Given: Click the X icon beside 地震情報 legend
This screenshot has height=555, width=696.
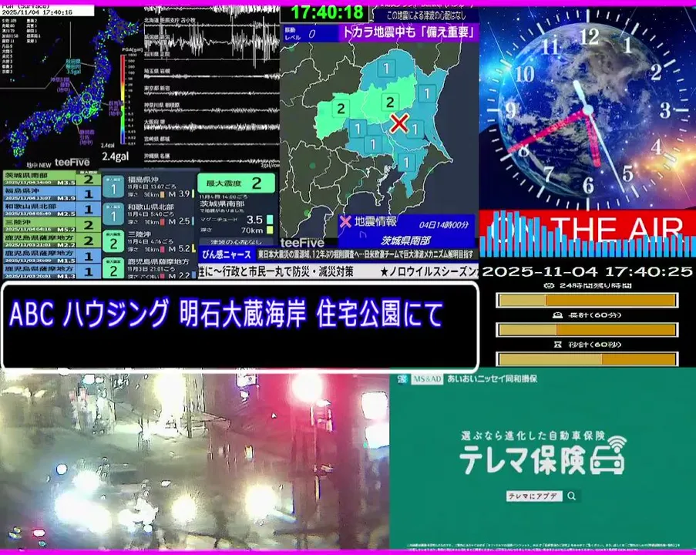Looking at the screenshot, I should (345, 221).
